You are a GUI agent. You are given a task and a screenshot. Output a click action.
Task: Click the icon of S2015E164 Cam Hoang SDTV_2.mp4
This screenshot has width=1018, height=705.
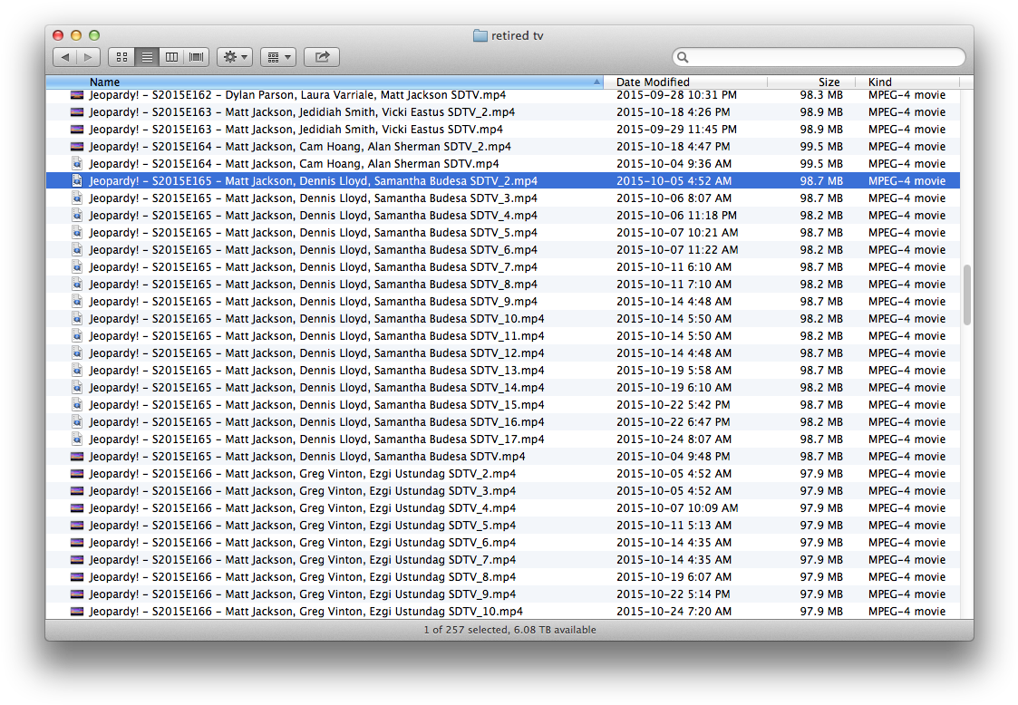77,147
